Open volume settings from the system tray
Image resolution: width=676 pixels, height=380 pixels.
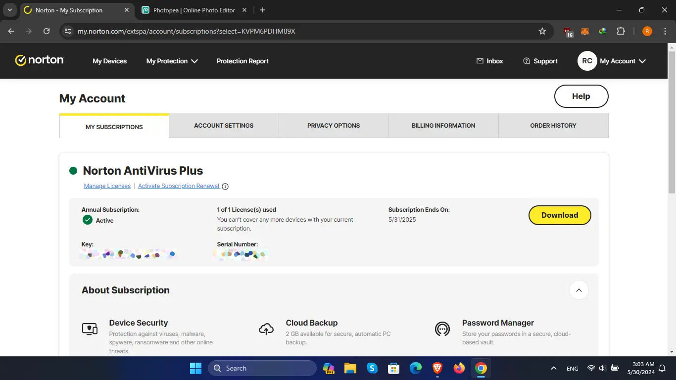tap(602, 368)
